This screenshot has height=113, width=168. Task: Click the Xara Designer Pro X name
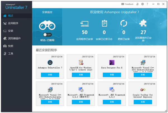pos(112,68)
